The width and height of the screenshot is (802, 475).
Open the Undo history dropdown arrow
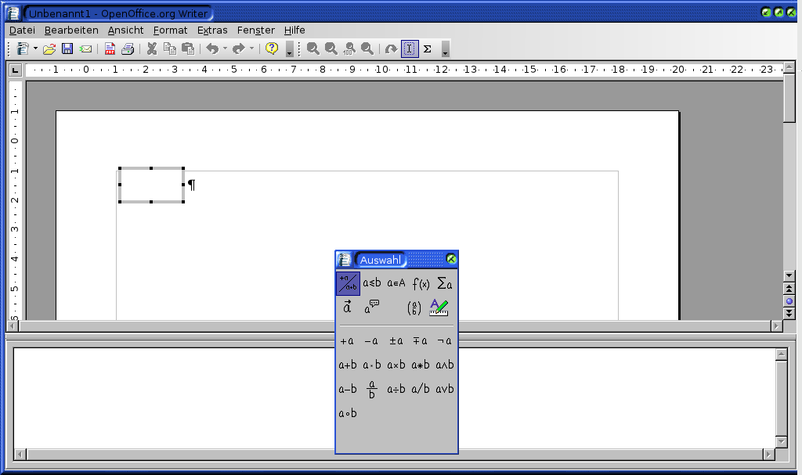click(x=225, y=49)
